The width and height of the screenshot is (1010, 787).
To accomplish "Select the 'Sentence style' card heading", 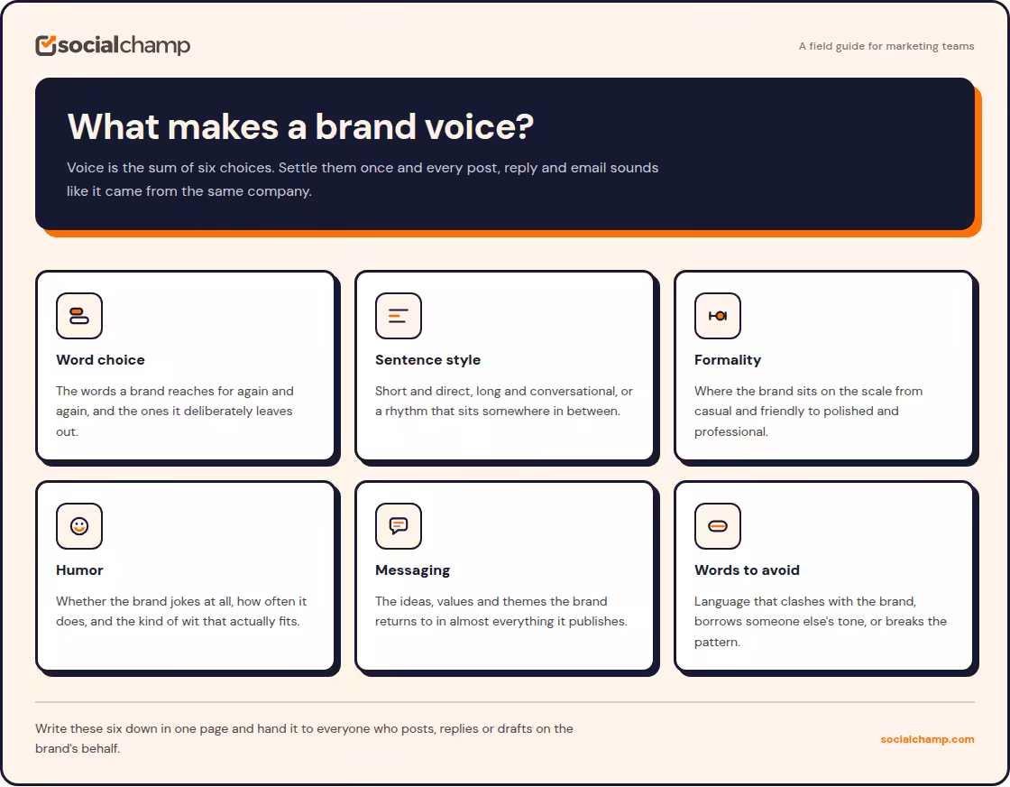I will tap(427, 360).
